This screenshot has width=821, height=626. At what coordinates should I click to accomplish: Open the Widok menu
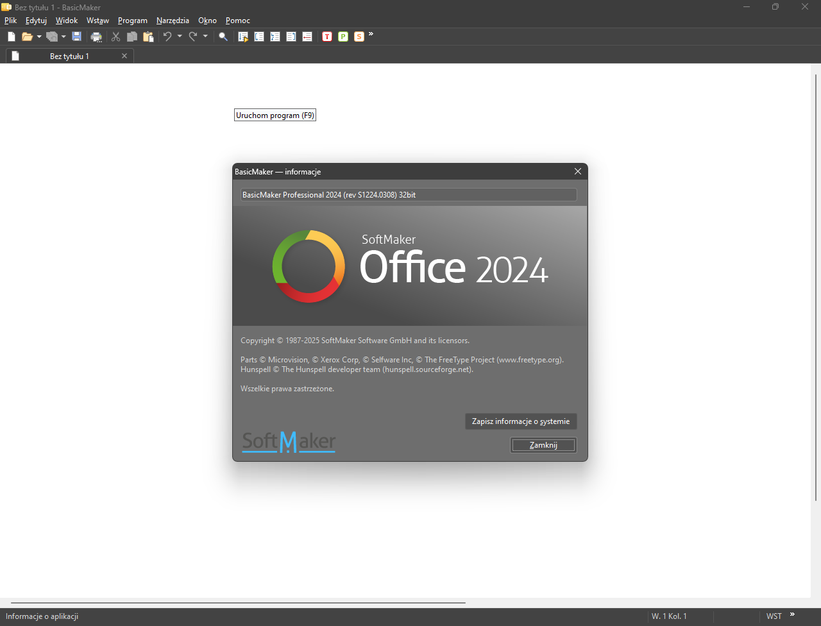(x=67, y=21)
